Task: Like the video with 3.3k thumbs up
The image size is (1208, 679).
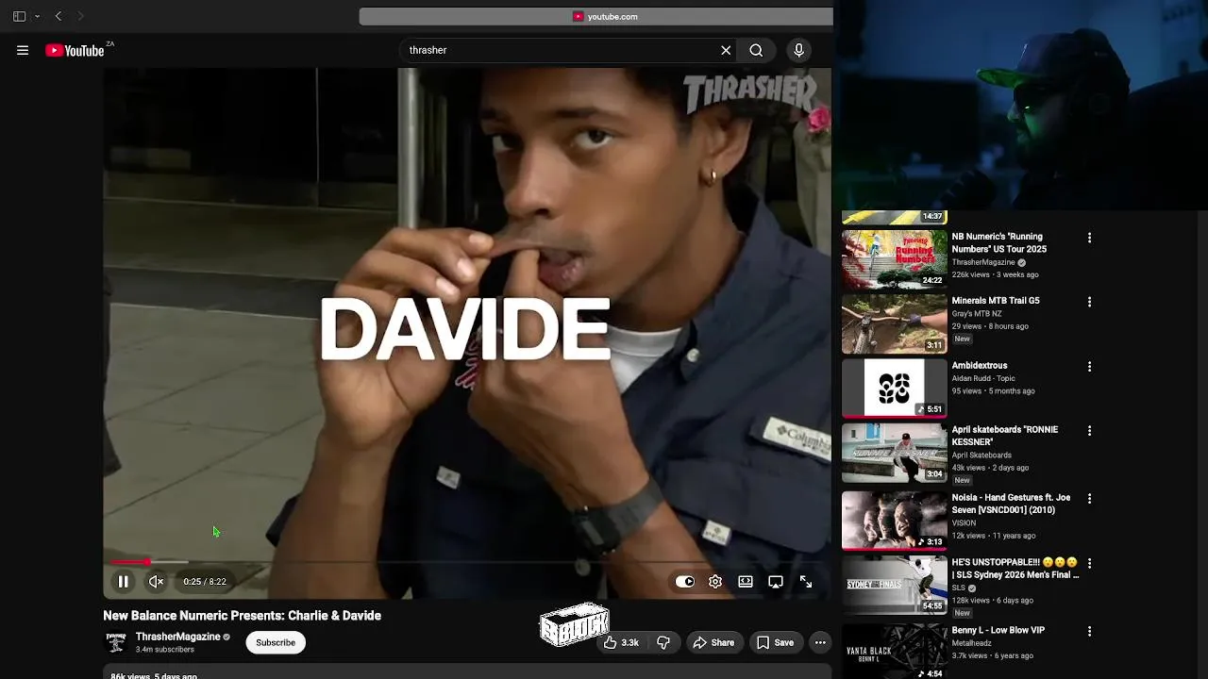Action: 621,643
